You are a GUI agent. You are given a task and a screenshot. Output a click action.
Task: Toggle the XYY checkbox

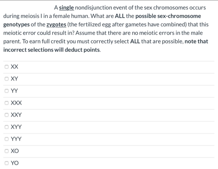(x=7, y=127)
